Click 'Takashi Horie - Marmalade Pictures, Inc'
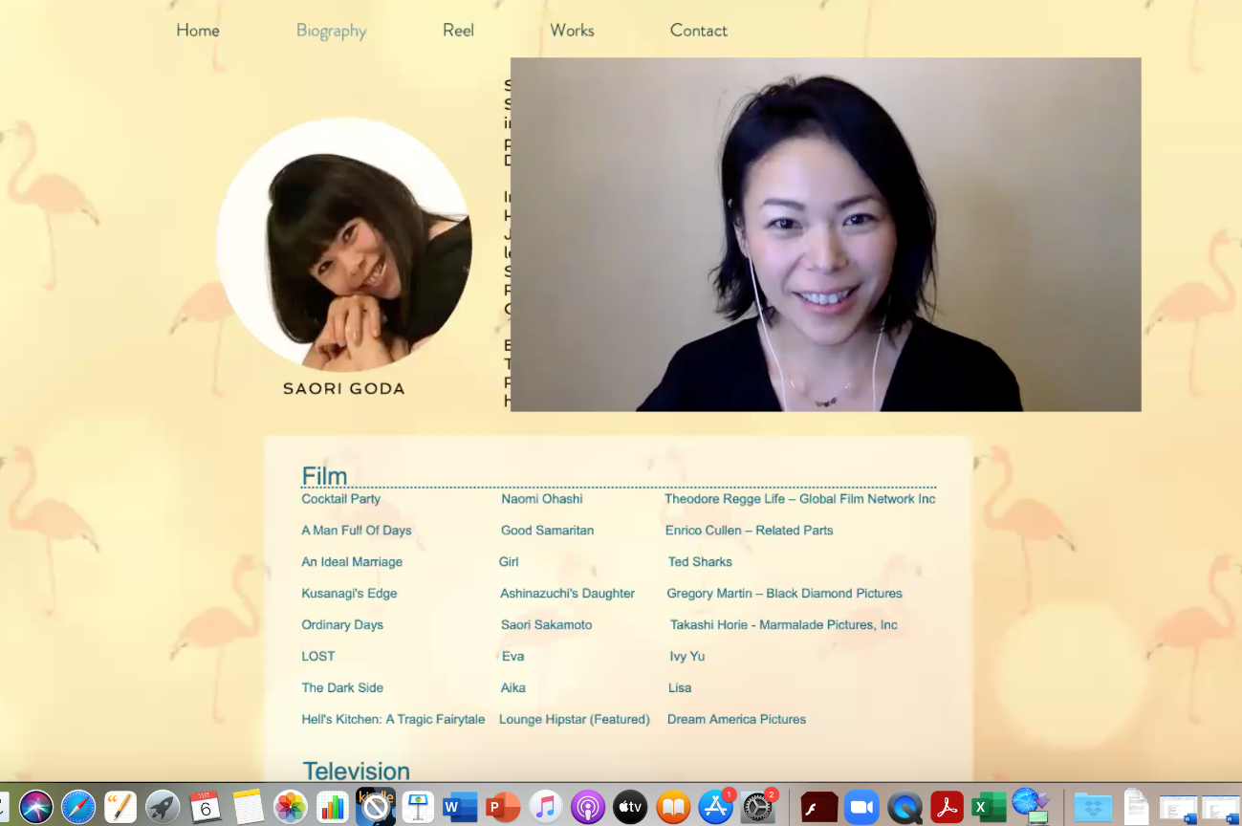 (784, 625)
